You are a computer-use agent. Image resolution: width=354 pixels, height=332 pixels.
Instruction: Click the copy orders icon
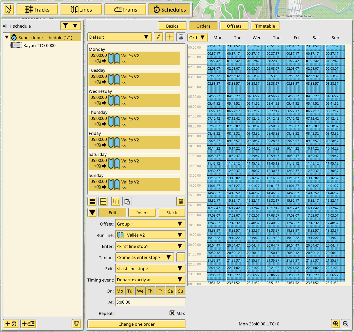(116, 202)
